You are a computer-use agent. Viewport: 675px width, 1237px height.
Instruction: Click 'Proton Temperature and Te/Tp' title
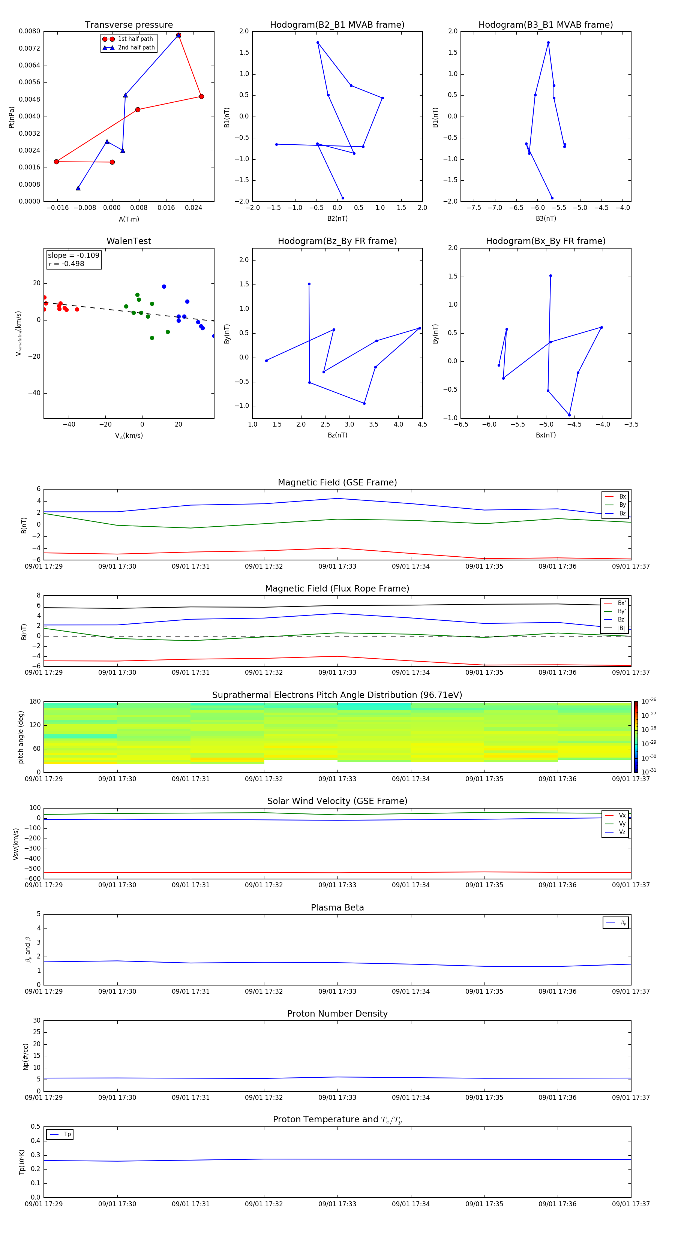click(x=337, y=1119)
